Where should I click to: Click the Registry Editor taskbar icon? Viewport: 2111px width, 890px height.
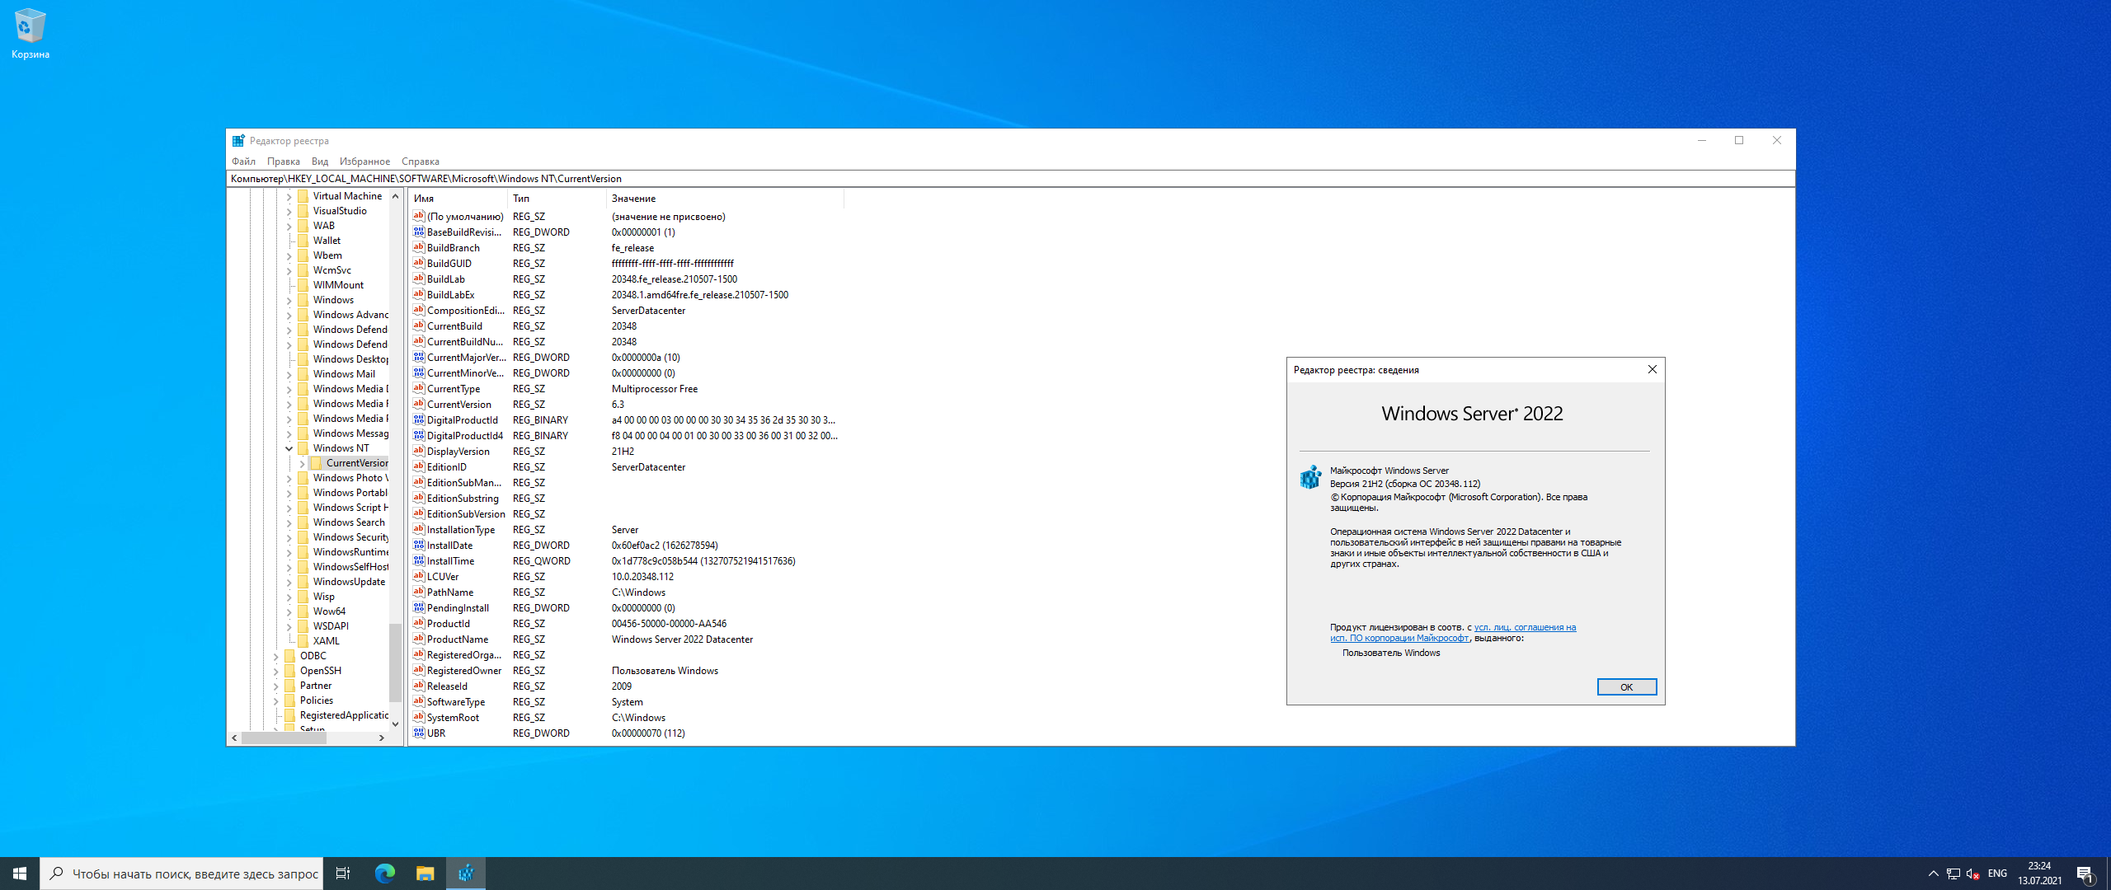pos(466,874)
